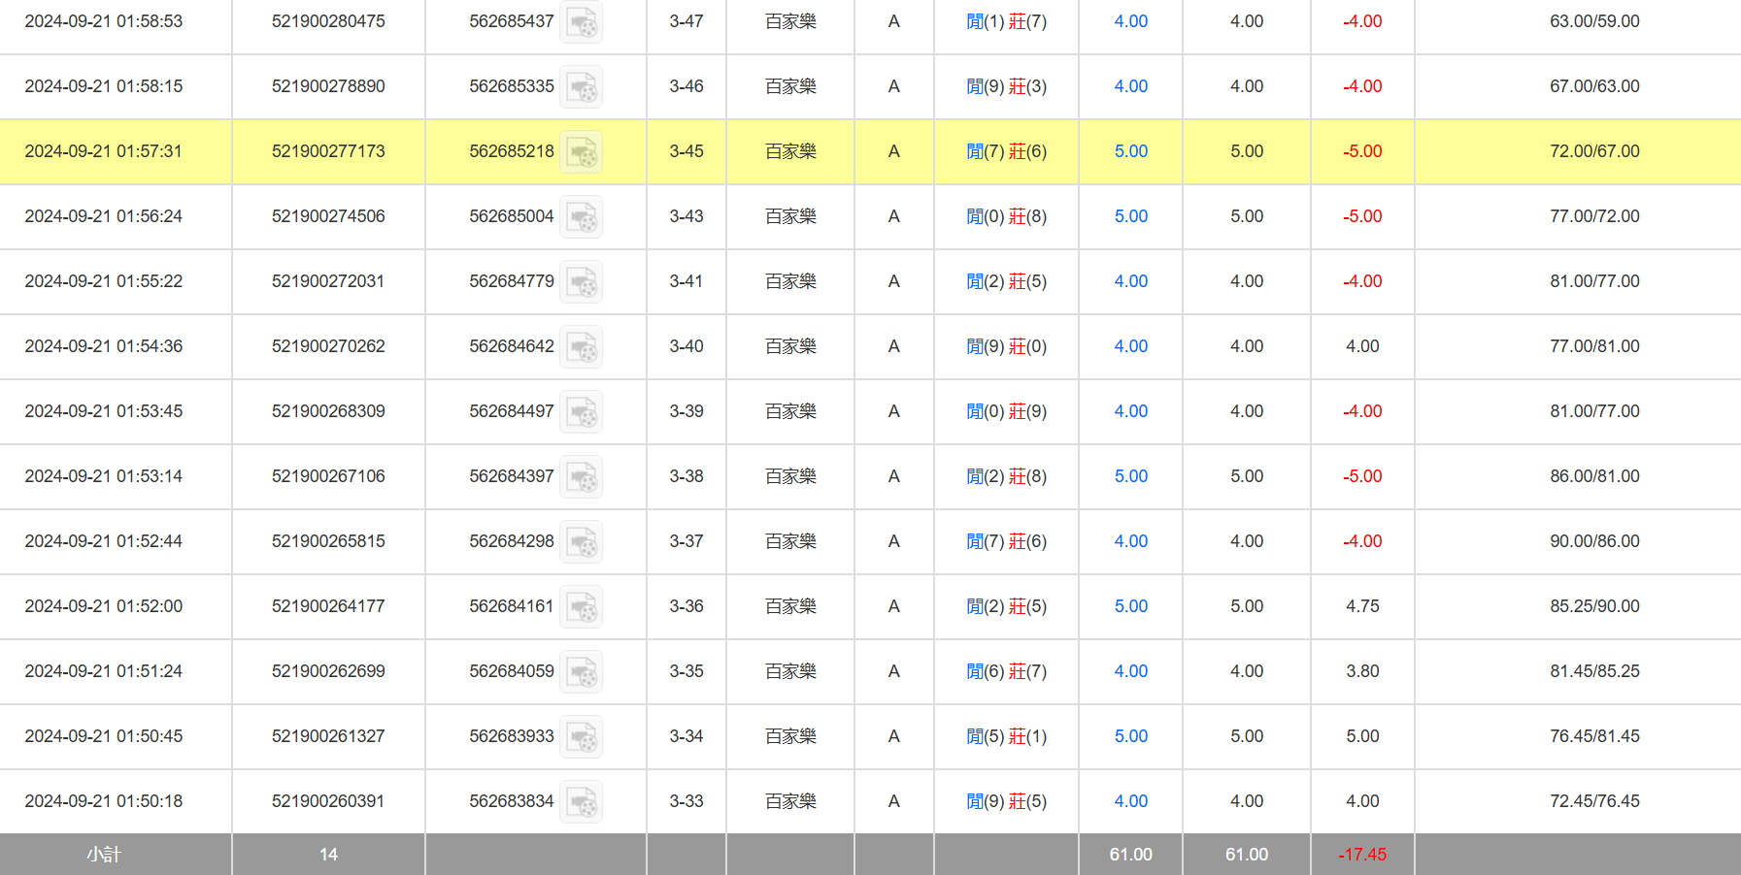Click the 小計 subtotal cell
Image resolution: width=1741 pixels, height=875 pixels.
[104, 855]
